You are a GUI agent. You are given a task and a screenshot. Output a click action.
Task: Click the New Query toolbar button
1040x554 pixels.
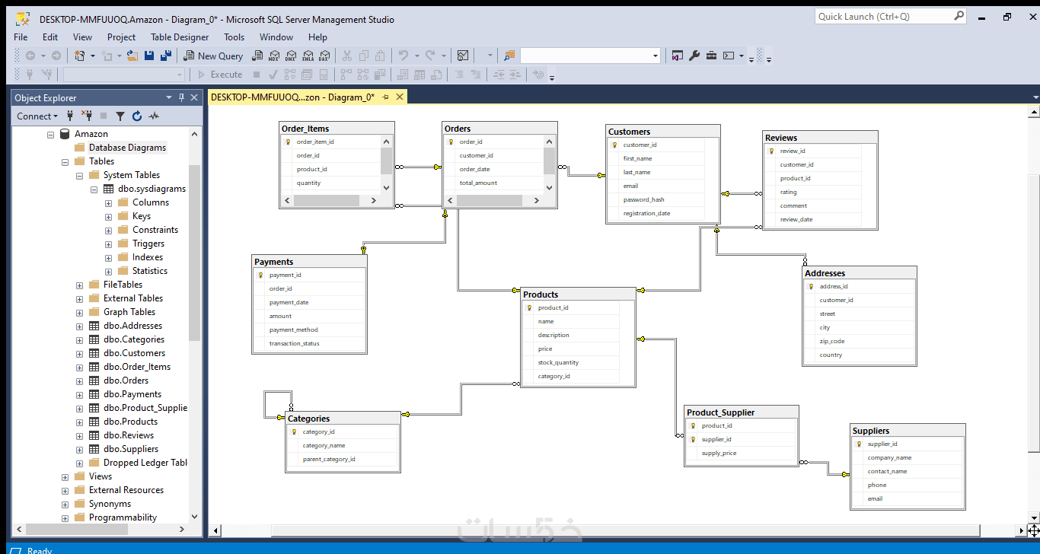213,56
